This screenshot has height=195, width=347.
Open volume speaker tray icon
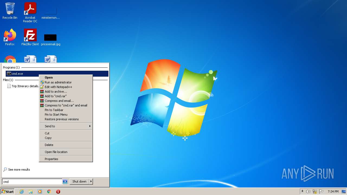pyautogui.click(x=308, y=191)
